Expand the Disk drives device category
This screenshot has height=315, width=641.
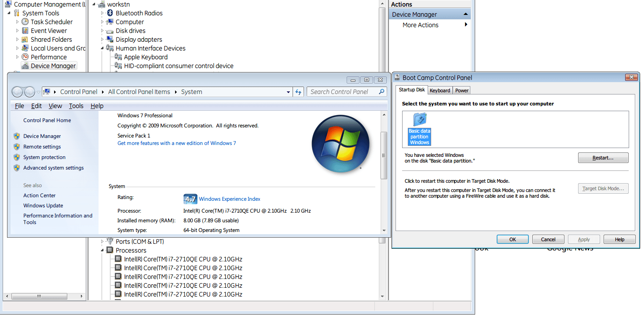tap(103, 31)
